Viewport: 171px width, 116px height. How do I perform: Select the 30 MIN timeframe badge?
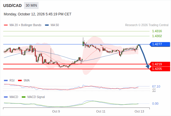(31, 6)
